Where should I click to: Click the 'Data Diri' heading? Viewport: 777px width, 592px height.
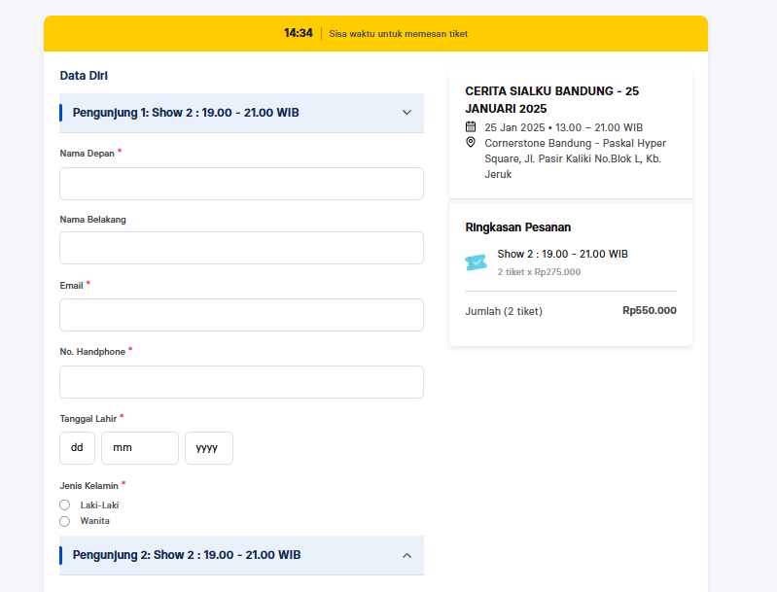pos(84,76)
